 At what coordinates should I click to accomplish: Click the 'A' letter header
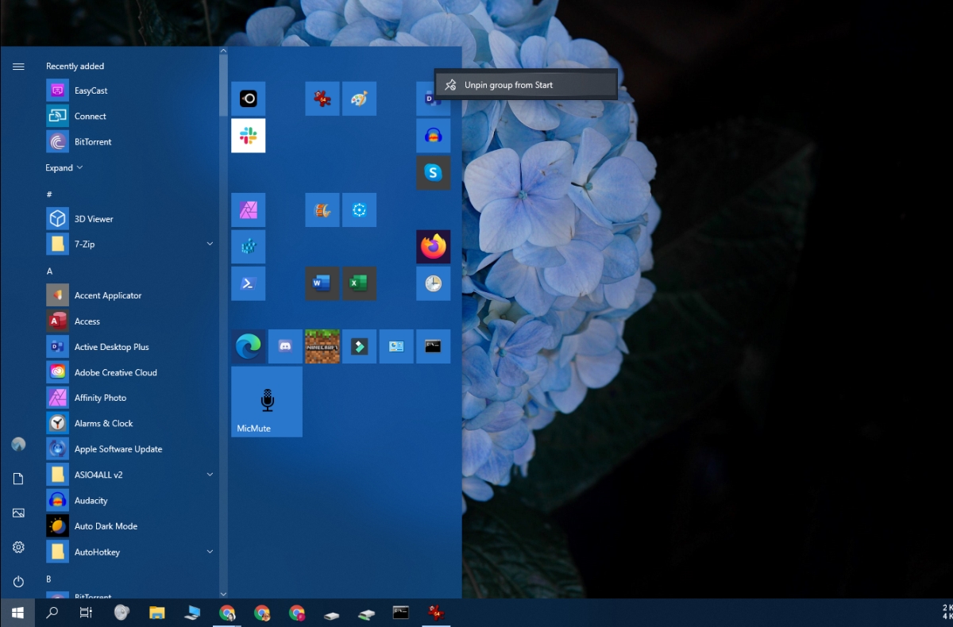49,271
